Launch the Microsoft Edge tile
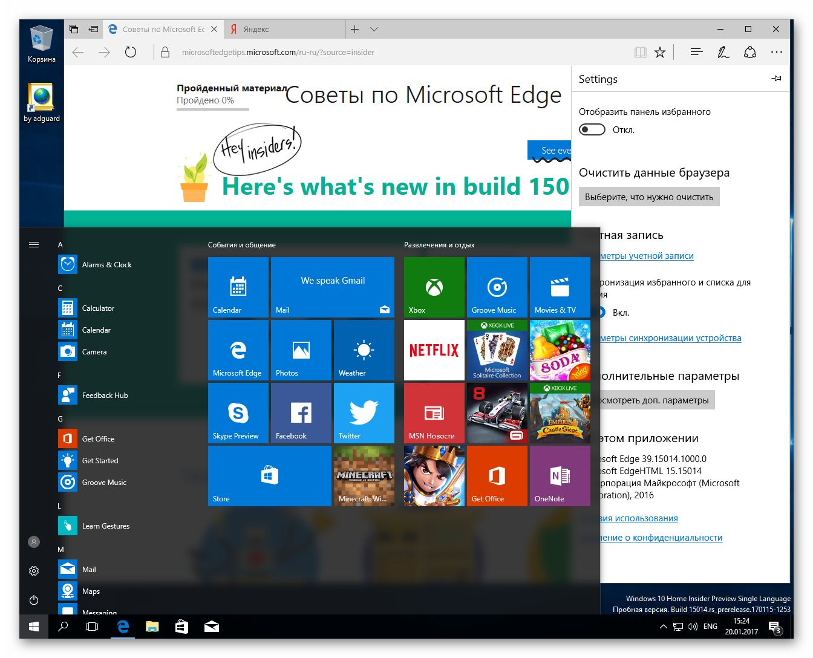The image size is (813, 658). [x=238, y=350]
